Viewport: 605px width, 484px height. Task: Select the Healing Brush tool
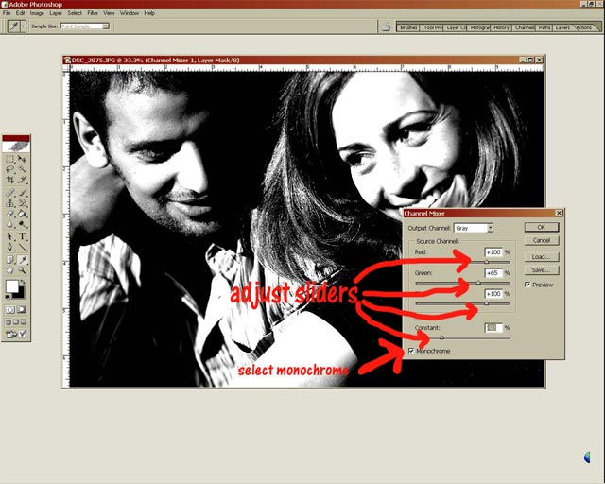tap(10, 193)
